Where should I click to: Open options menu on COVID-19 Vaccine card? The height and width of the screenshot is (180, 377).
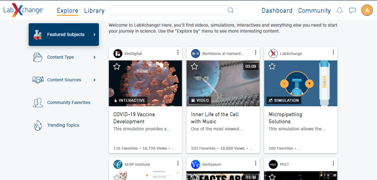pyautogui.click(x=178, y=52)
